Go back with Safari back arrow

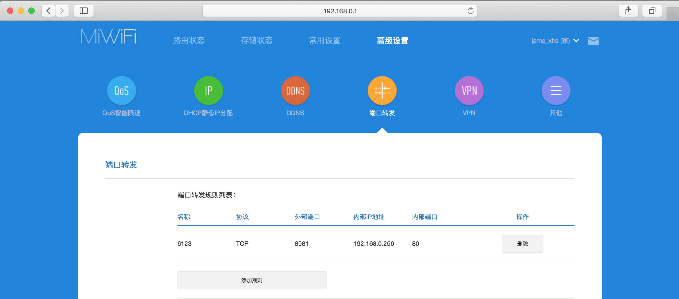coord(48,11)
